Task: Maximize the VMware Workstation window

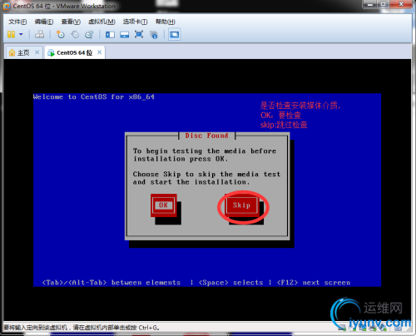Action: click(x=384, y=4)
